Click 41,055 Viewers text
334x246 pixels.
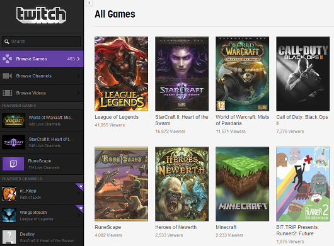[x=110, y=125]
